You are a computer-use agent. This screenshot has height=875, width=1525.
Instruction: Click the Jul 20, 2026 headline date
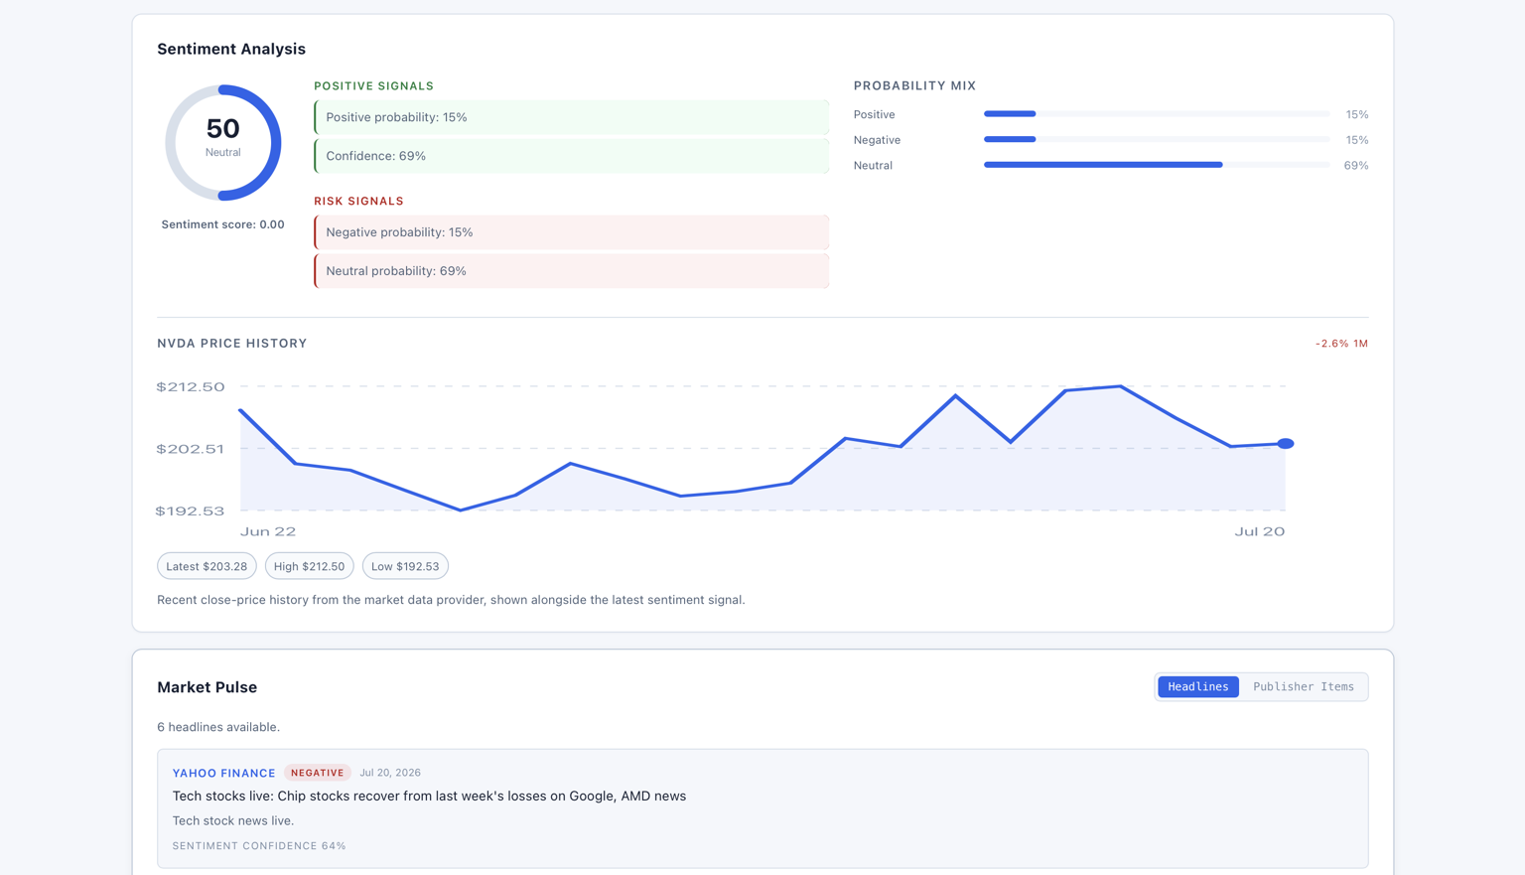(390, 773)
